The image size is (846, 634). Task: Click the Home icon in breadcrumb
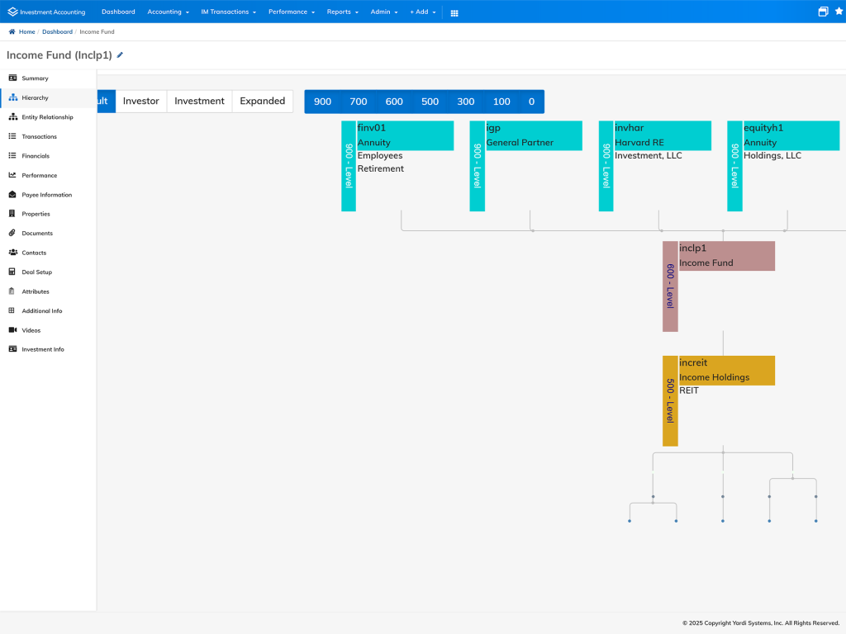coord(12,32)
